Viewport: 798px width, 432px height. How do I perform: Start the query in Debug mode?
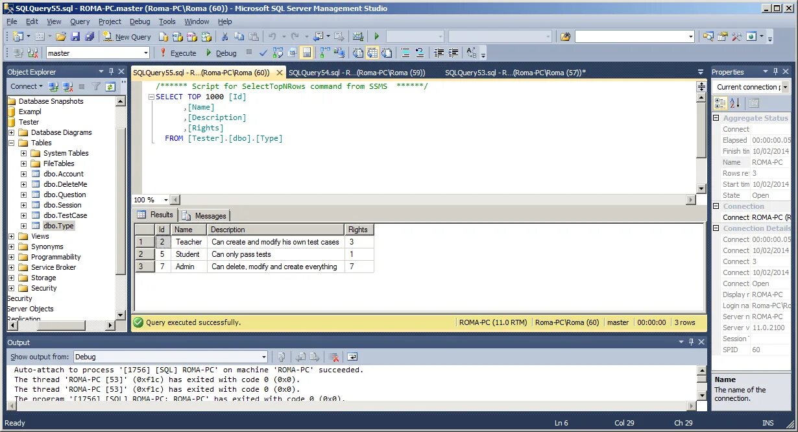pyautogui.click(x=223, y=53)
